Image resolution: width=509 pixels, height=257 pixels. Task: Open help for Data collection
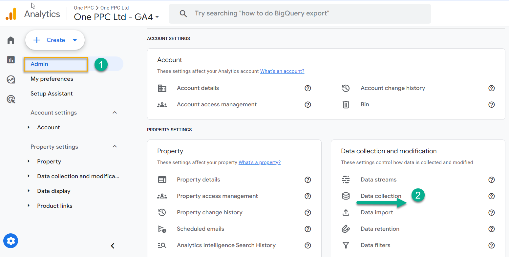click(x=491, y=196)
